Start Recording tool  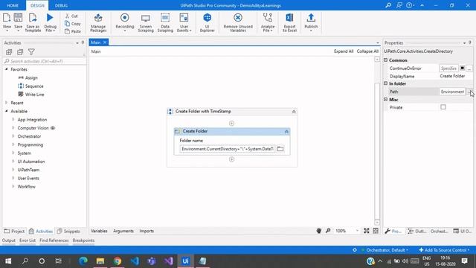point(125,22)
